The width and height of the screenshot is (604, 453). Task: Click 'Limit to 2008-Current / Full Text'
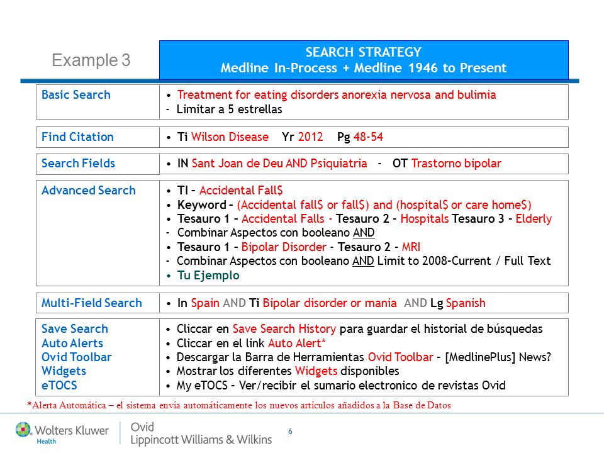pyautogui.click(x=464, y=260)
